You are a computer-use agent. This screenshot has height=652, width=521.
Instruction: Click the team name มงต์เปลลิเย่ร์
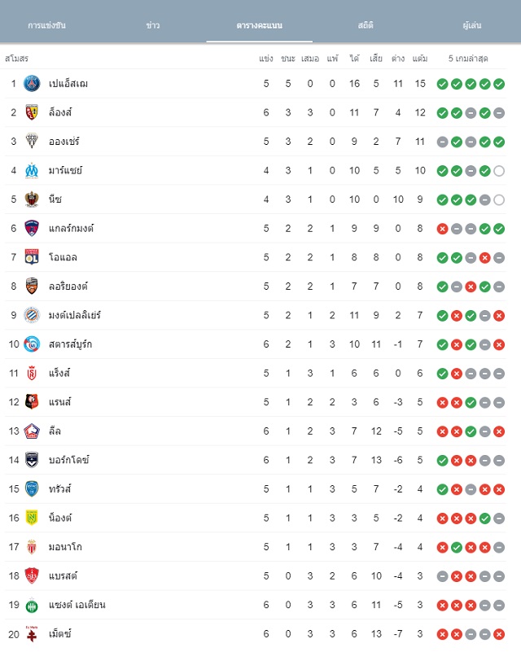pos(75,315)
